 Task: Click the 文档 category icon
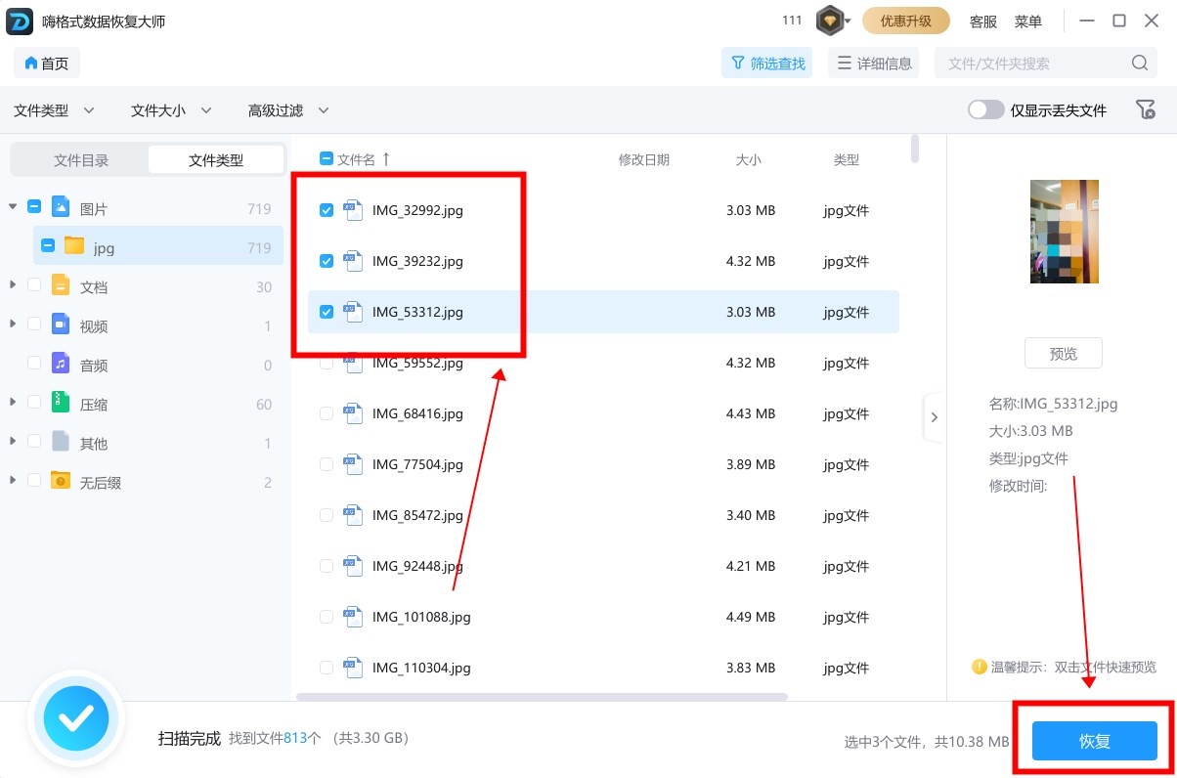(x=61, y=284)
